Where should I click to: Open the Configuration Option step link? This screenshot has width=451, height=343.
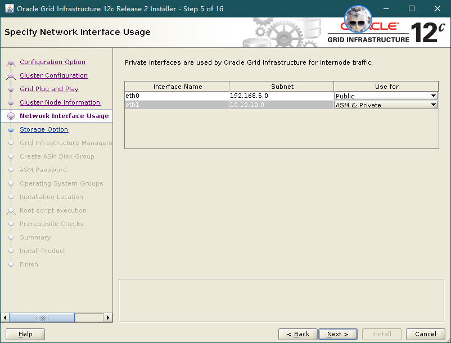53,62
